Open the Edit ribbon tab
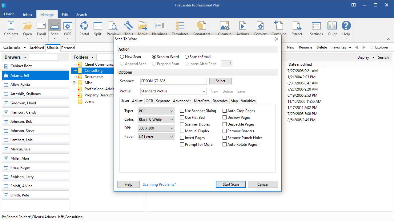The width and height of the screenshot is (394, 221). 65,14
